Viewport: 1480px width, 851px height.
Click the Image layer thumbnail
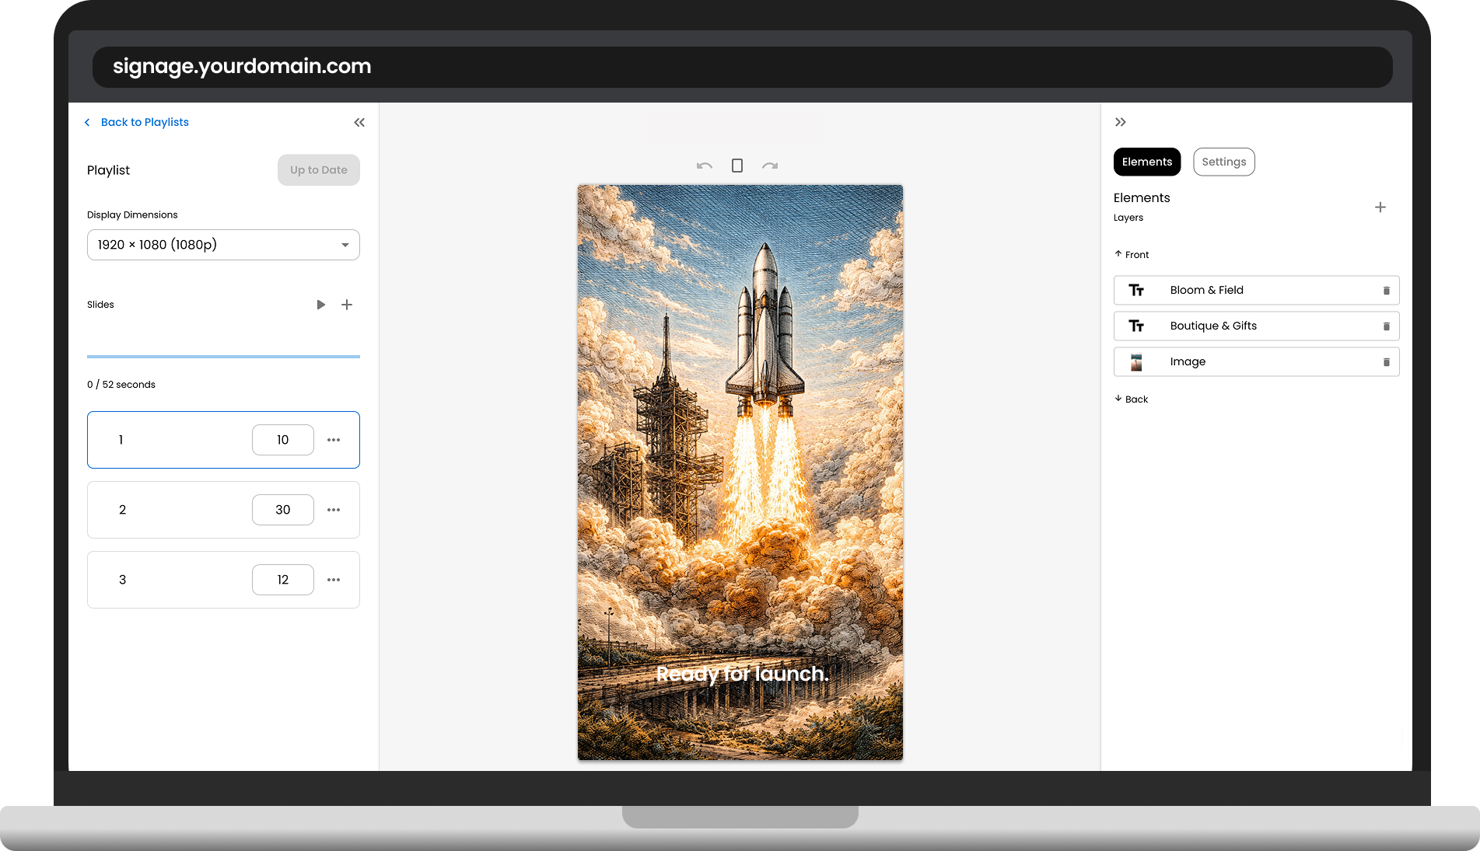coord(1137,361)
